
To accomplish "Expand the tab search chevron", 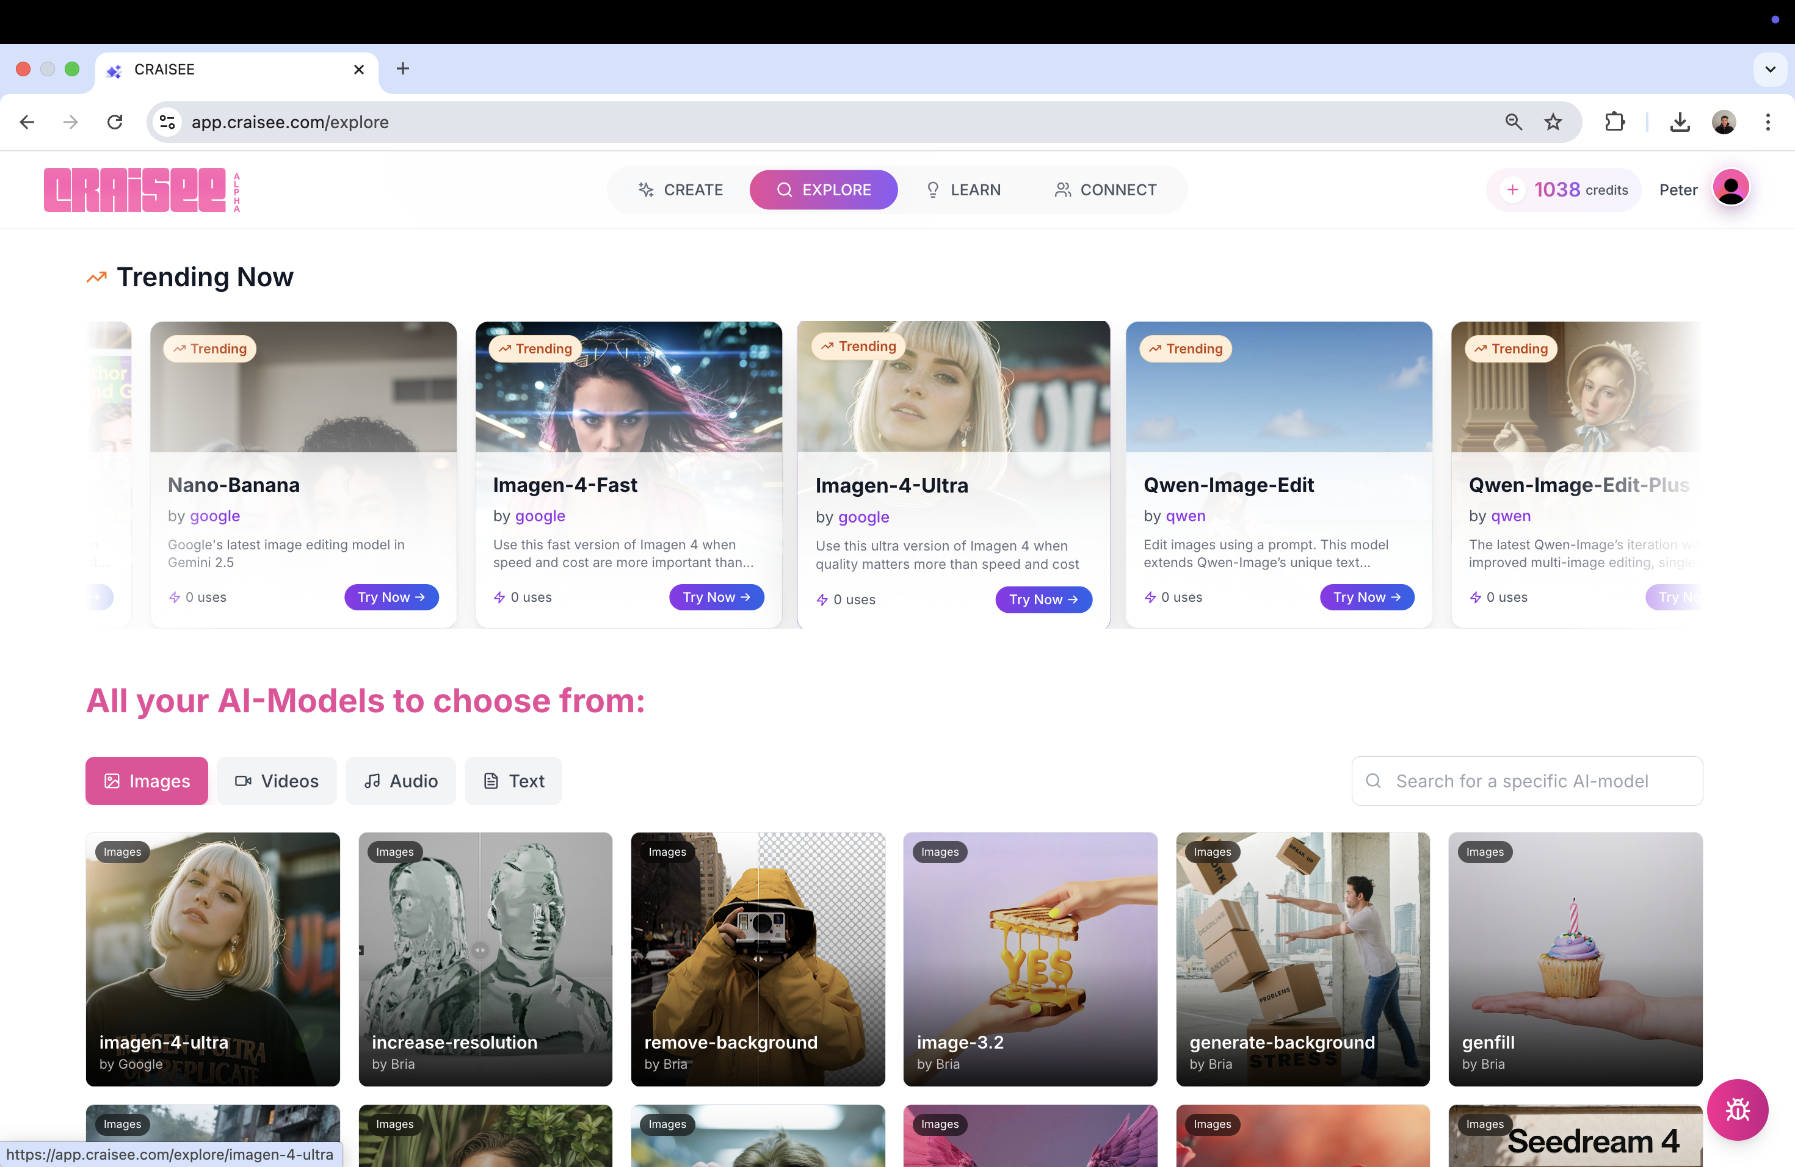I will coord(1769,70).
